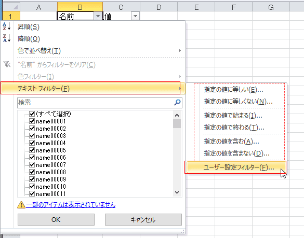
Task: Uncheck the name00001 checkbox
Action: click(32, 121)
